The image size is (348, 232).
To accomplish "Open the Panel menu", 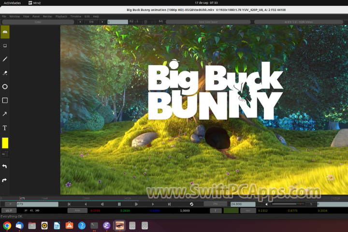I will point(36,16).
